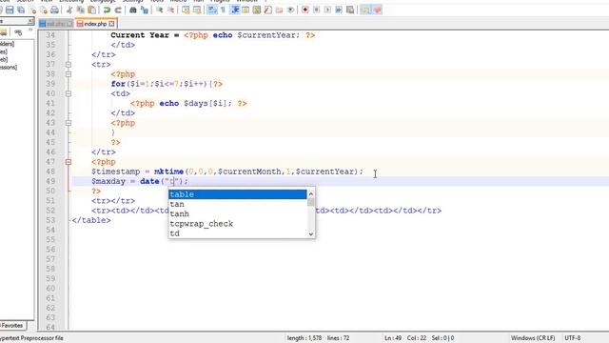Toggle the Indent Guide toolbar icon
609x343 pixels.
tap(235, 10)
